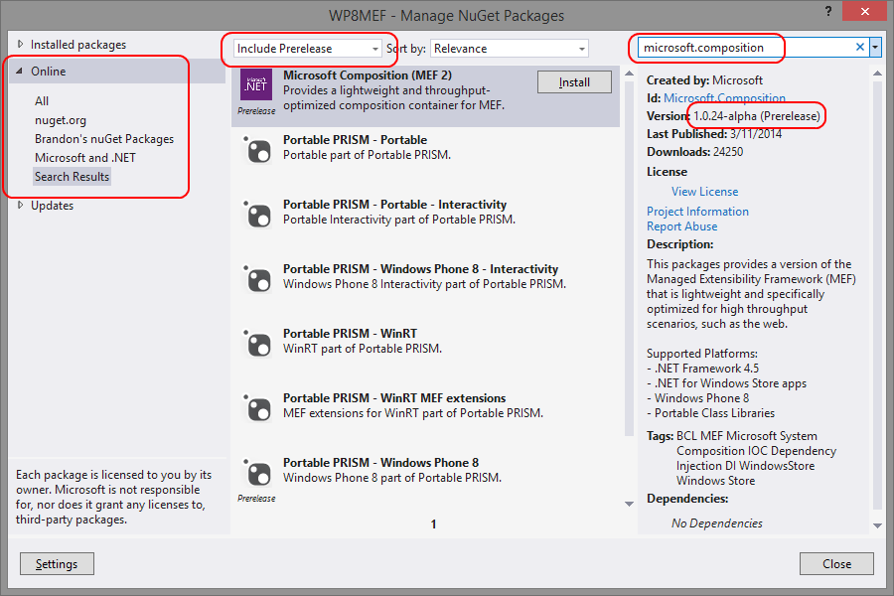Screen dimensions: 894x596
Task: Click the Portable PRISM - Windows Phone 8 icon
Action: click(x=257, y=473)
